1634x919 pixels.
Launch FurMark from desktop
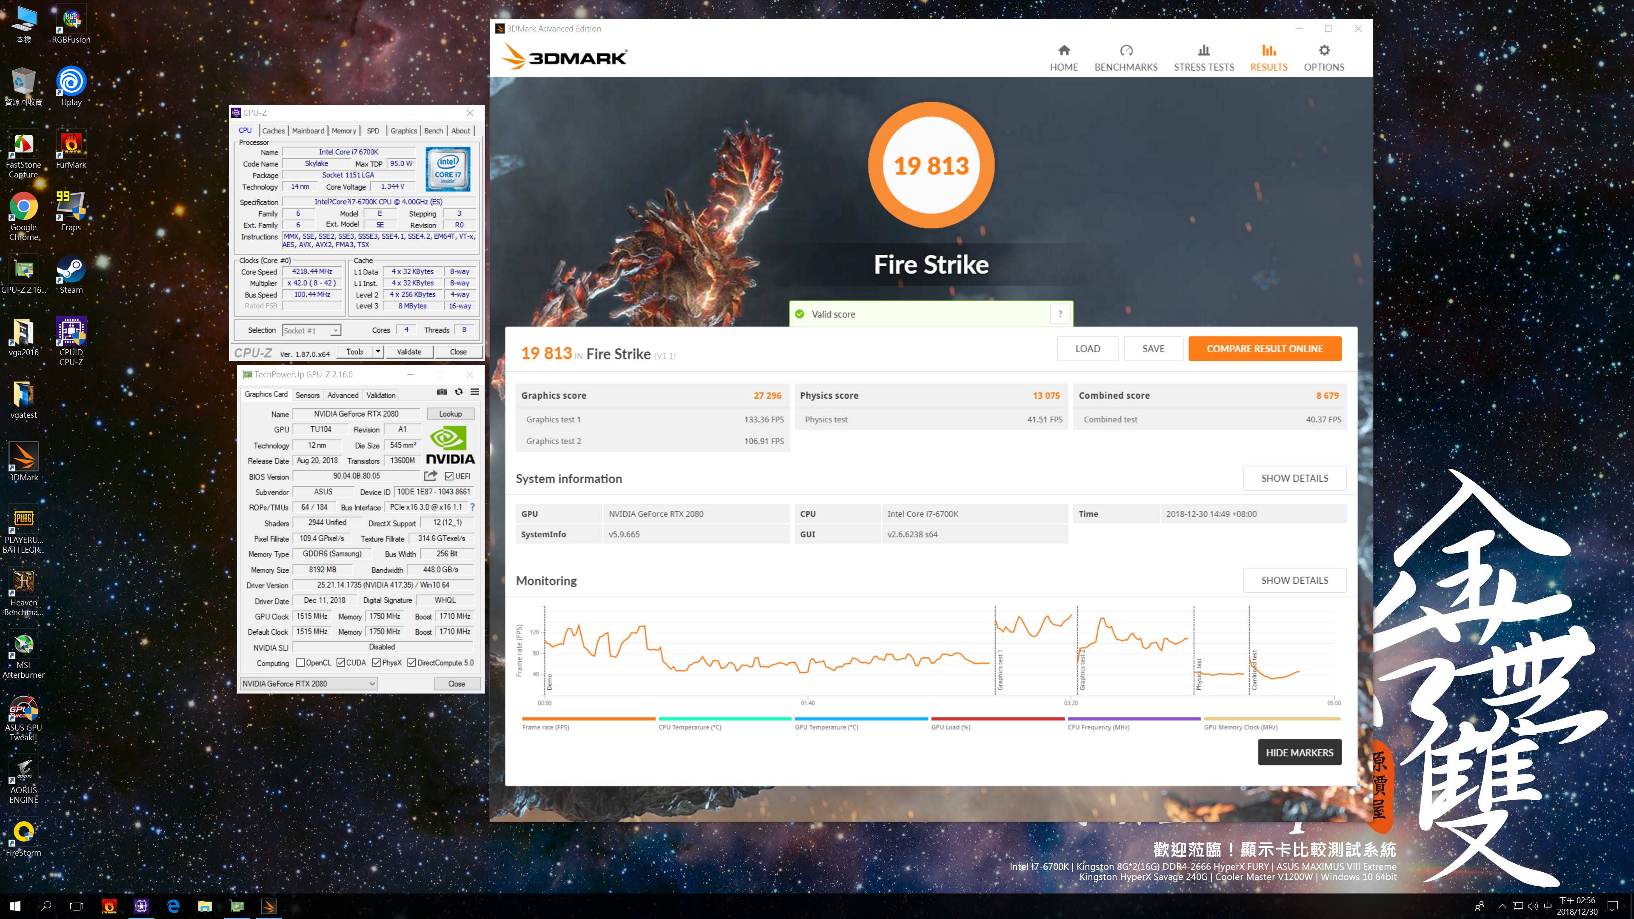click(71, 150)
